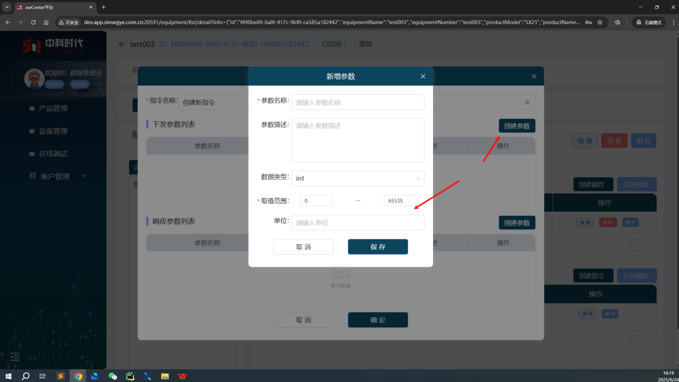Open WeChat from the taskbar
The image size is (679, 382).
[113, 376]
